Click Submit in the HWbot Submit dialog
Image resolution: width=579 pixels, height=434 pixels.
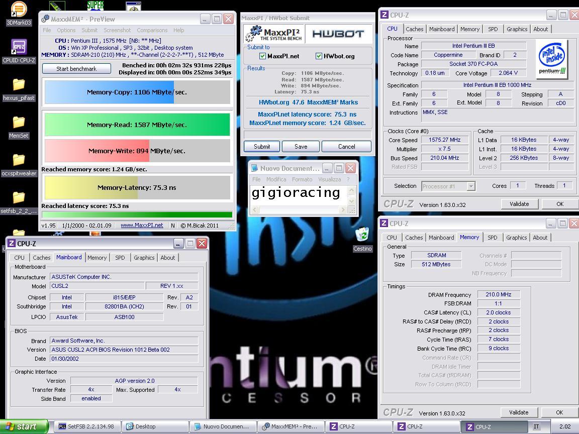coord(262,147)
